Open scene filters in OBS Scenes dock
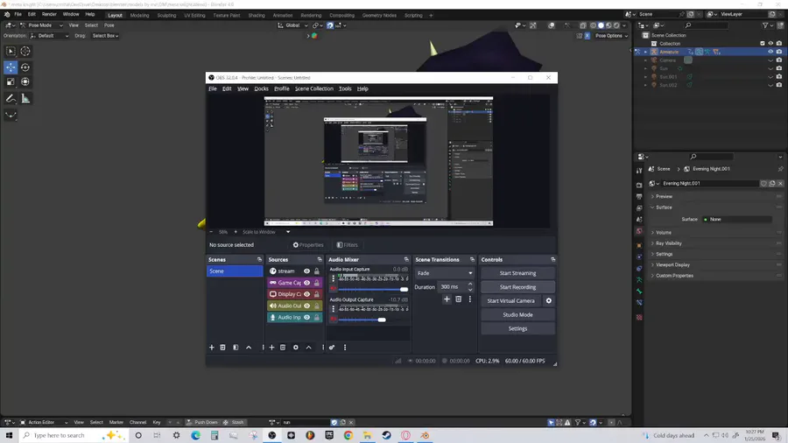This screenshot has height=443, width=788. [x=236, y=348]
